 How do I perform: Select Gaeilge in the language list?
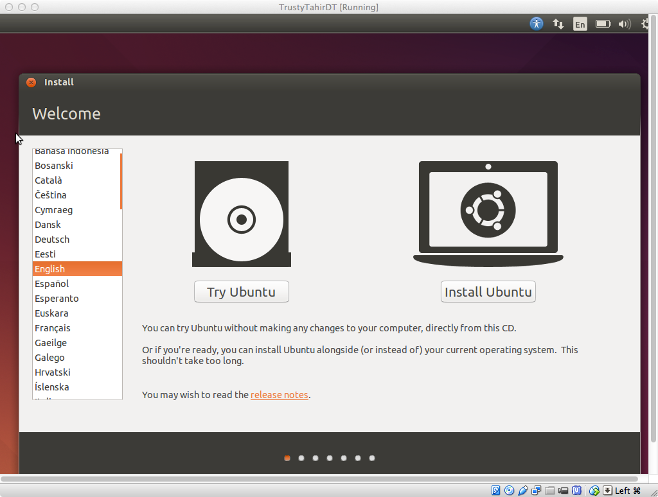tap(77, 343)
